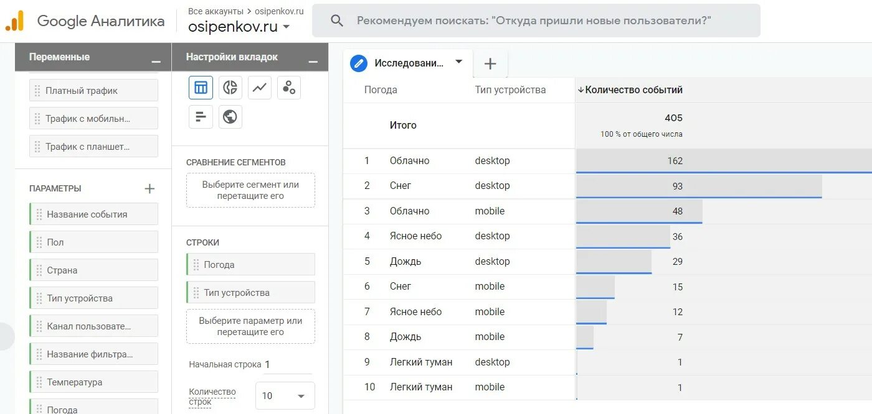Select the table visualization icon
Image resolution: width=872 pixels, height=414 pixels.
201,88
